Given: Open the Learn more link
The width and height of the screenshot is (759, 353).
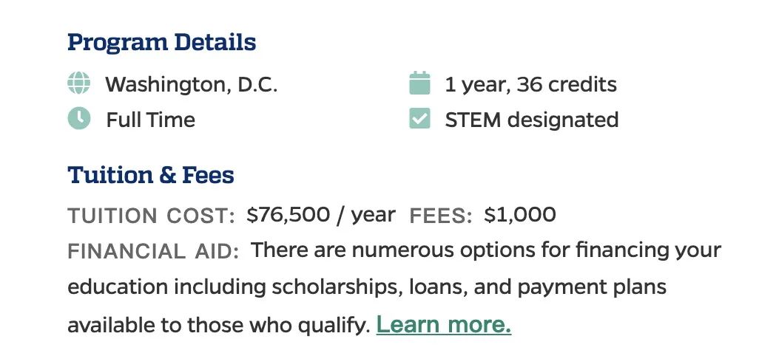Looking at the screenshot, I should tap(443, 325).
